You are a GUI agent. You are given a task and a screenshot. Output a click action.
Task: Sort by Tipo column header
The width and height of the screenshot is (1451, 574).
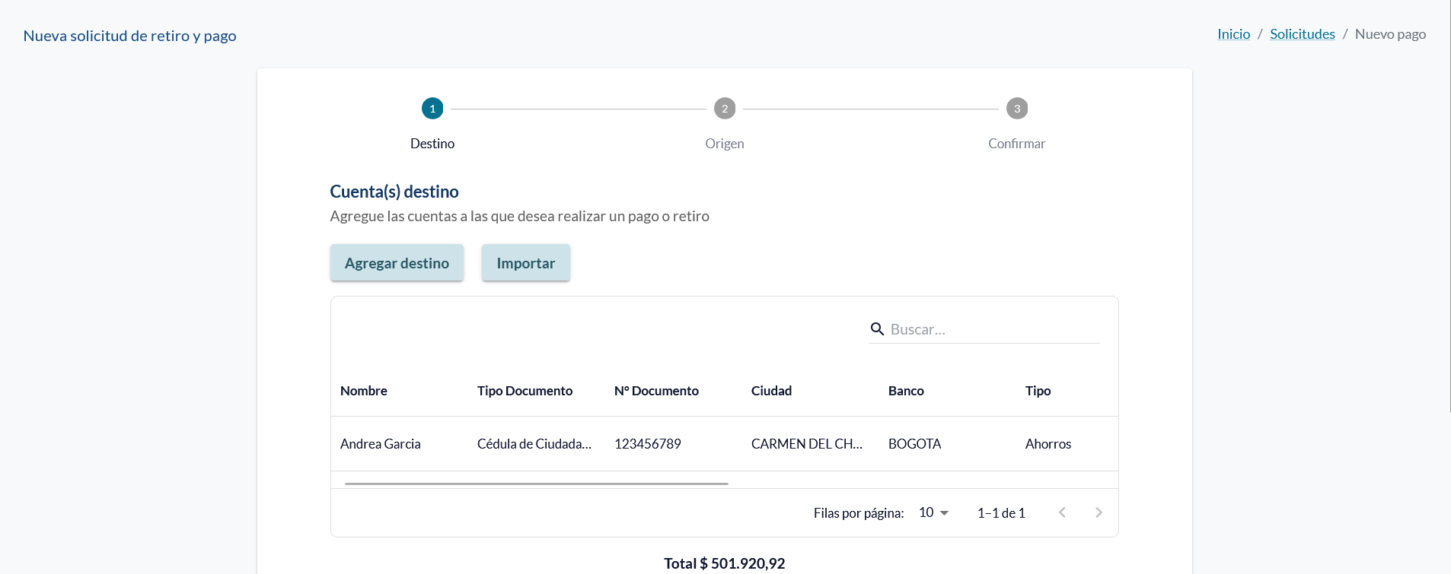point(1038,391)
